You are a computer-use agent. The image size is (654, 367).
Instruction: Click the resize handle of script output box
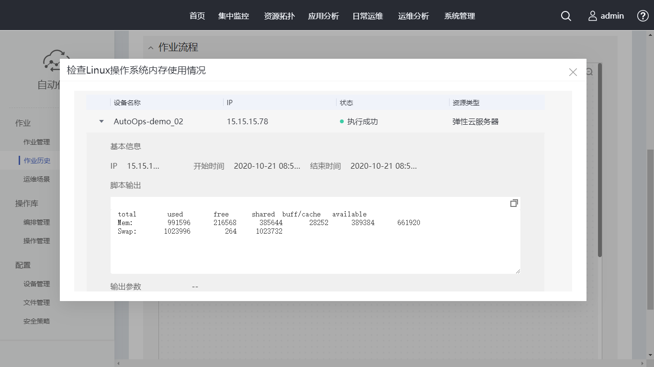click(517, 271)
